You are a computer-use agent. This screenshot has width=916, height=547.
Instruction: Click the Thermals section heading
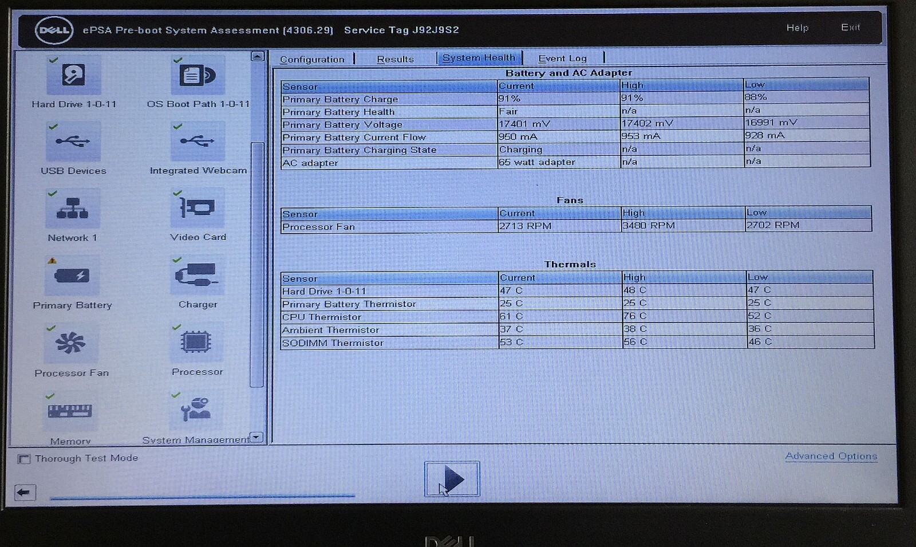(570, 264)
